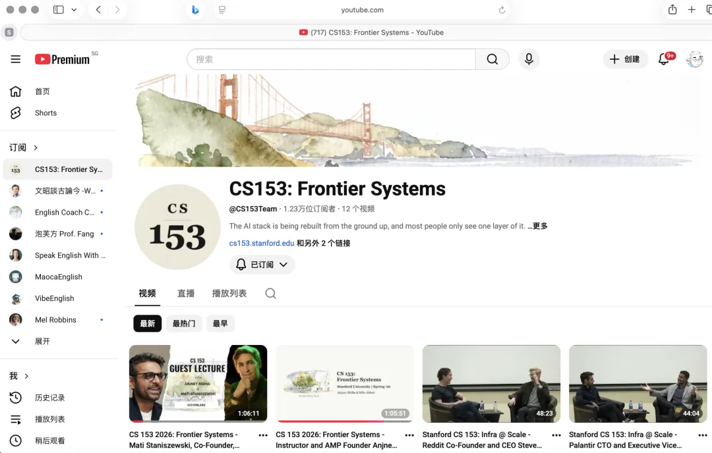Open Shorts from the sidebar
712x453 pixels.
[x=46, y=113]
